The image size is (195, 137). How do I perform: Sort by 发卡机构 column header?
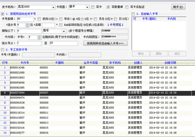(x=115, y=63)
